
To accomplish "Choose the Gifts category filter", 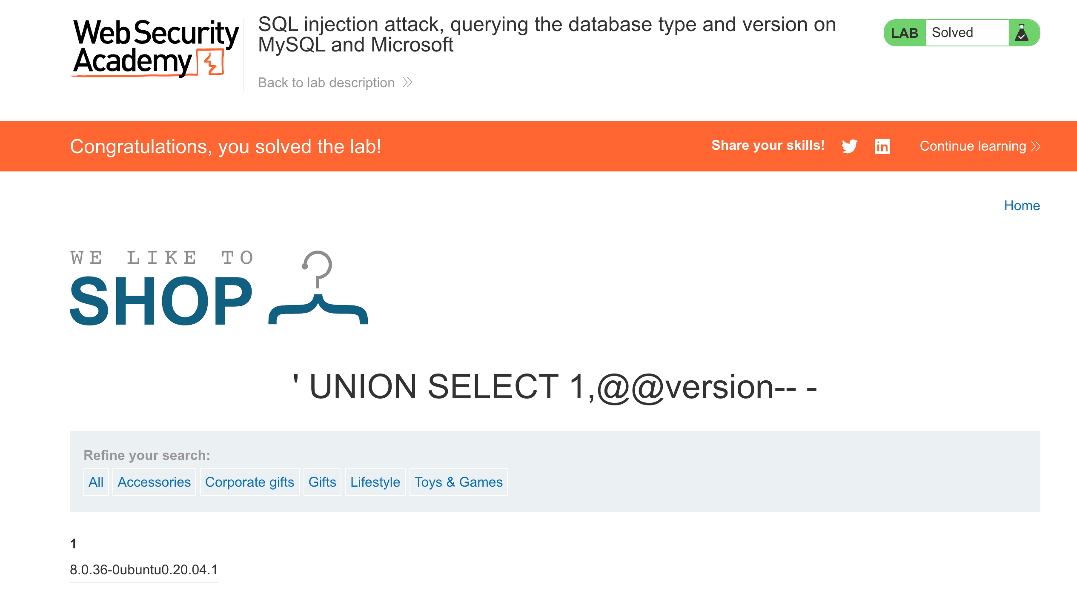I will [x=322, y=482].
